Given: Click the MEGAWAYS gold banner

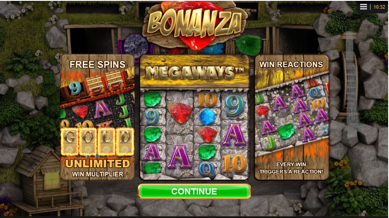Looking at the screenshot, I should [x=195, y=72].
